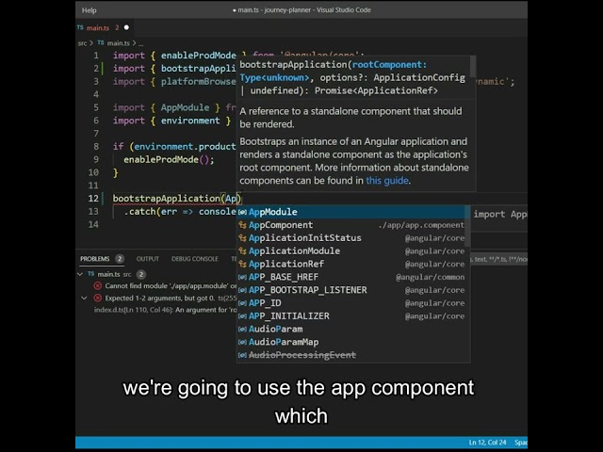
Task: Click the AppModule import on line 5
Action: click(x=185, y=107)
